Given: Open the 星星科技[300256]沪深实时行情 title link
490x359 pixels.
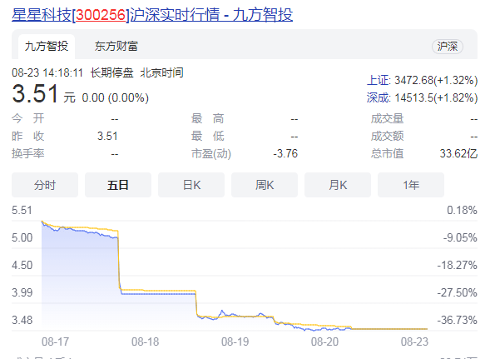Looking at the screenshot, I should coord(152,15).
